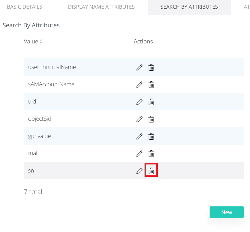
Task: Remove the sAMAccountName attribute
Action: (x=151, y=85)
